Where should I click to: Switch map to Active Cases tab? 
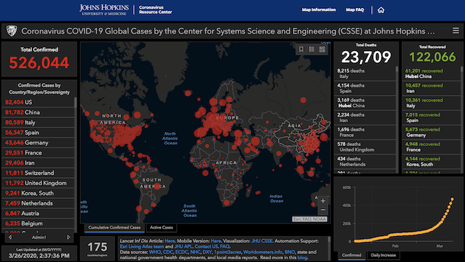161,228
